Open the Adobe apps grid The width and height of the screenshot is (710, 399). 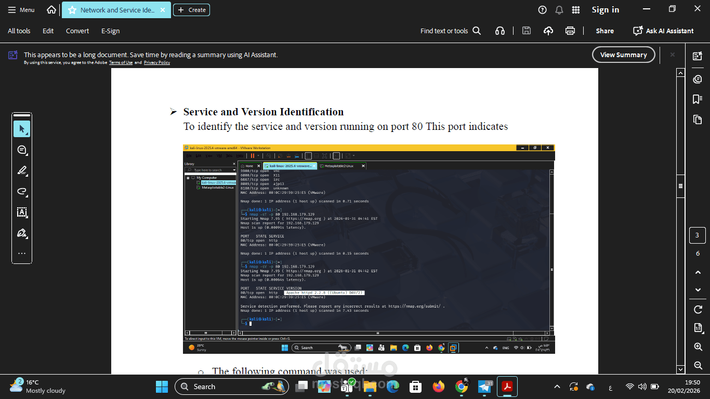click(x=576, y=10)
